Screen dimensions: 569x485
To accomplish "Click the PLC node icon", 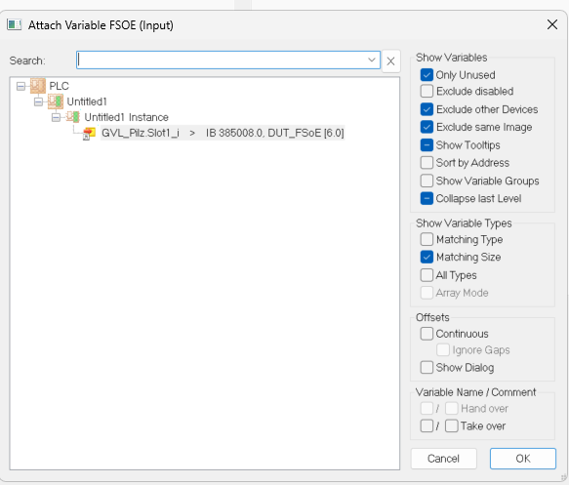I will pos(38,86).
